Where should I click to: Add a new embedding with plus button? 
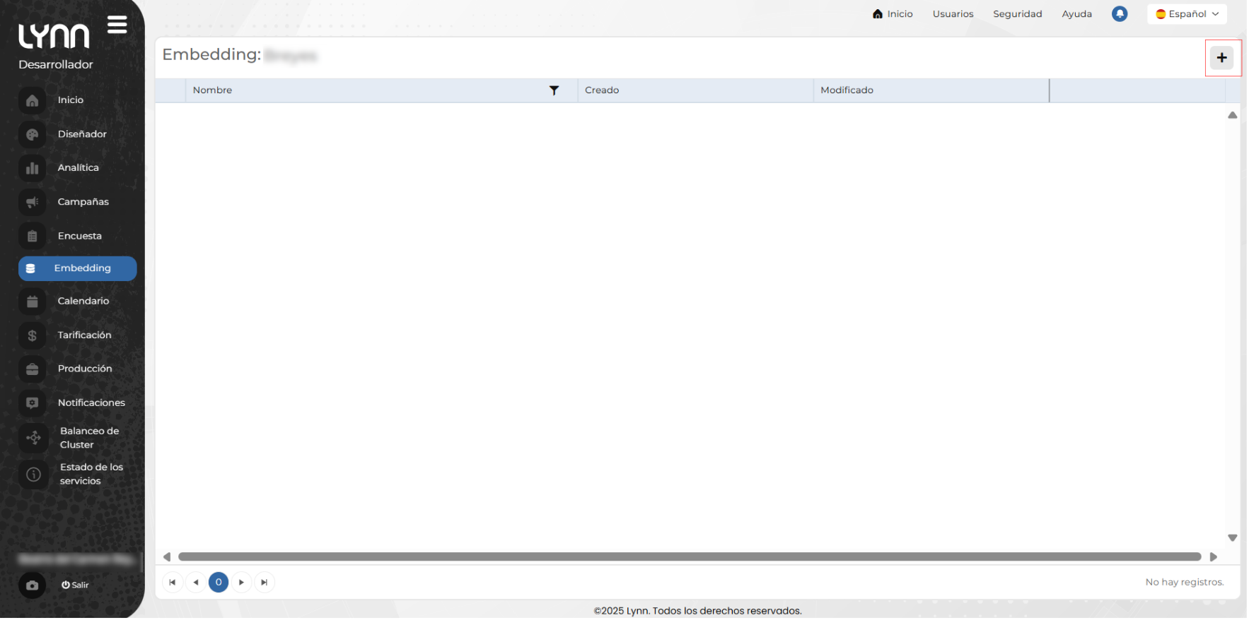[1221, 58]
